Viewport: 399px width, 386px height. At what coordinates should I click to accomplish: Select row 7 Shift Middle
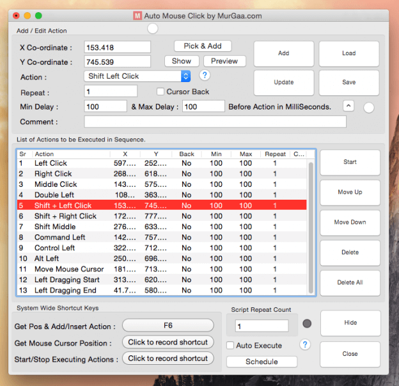tap(162, 227)
